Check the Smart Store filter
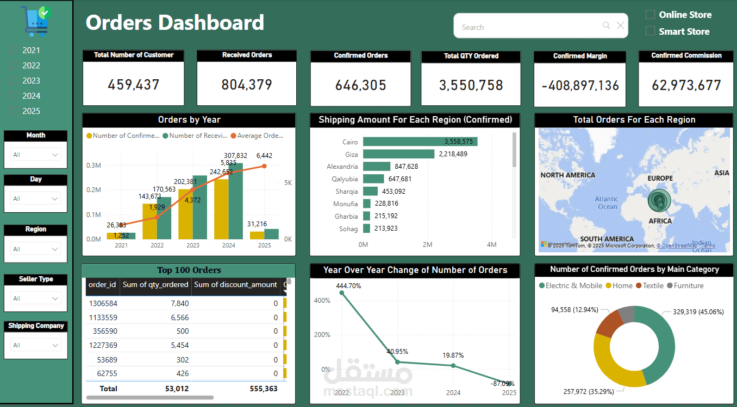Image resolution: width=737 pixels, height=407 pixels. pyautogui.click(x=649, y=31)
